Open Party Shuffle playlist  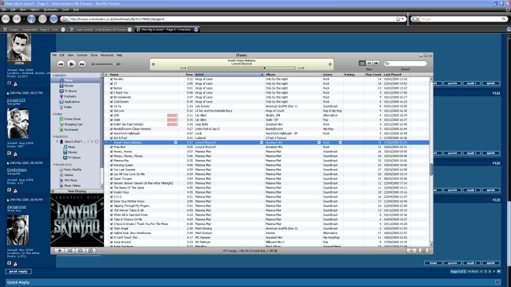(x=72, y=169)
